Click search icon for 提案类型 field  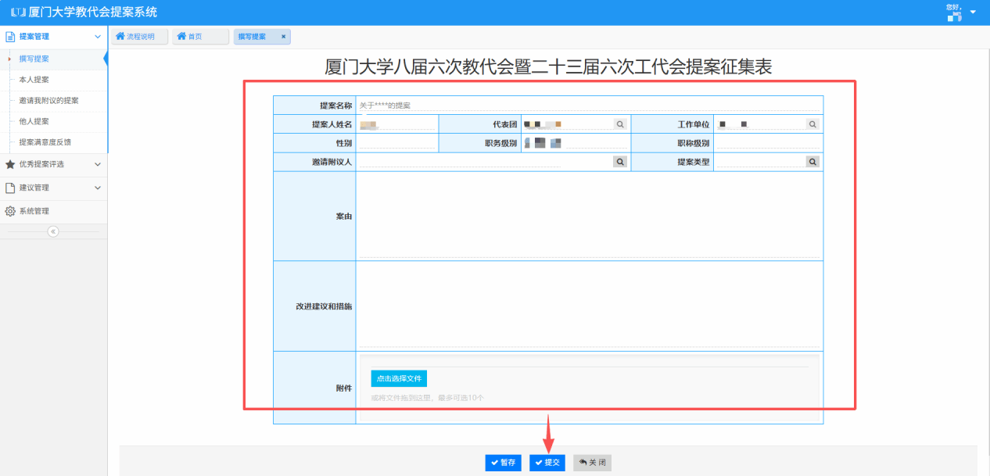tap(812, 162)
